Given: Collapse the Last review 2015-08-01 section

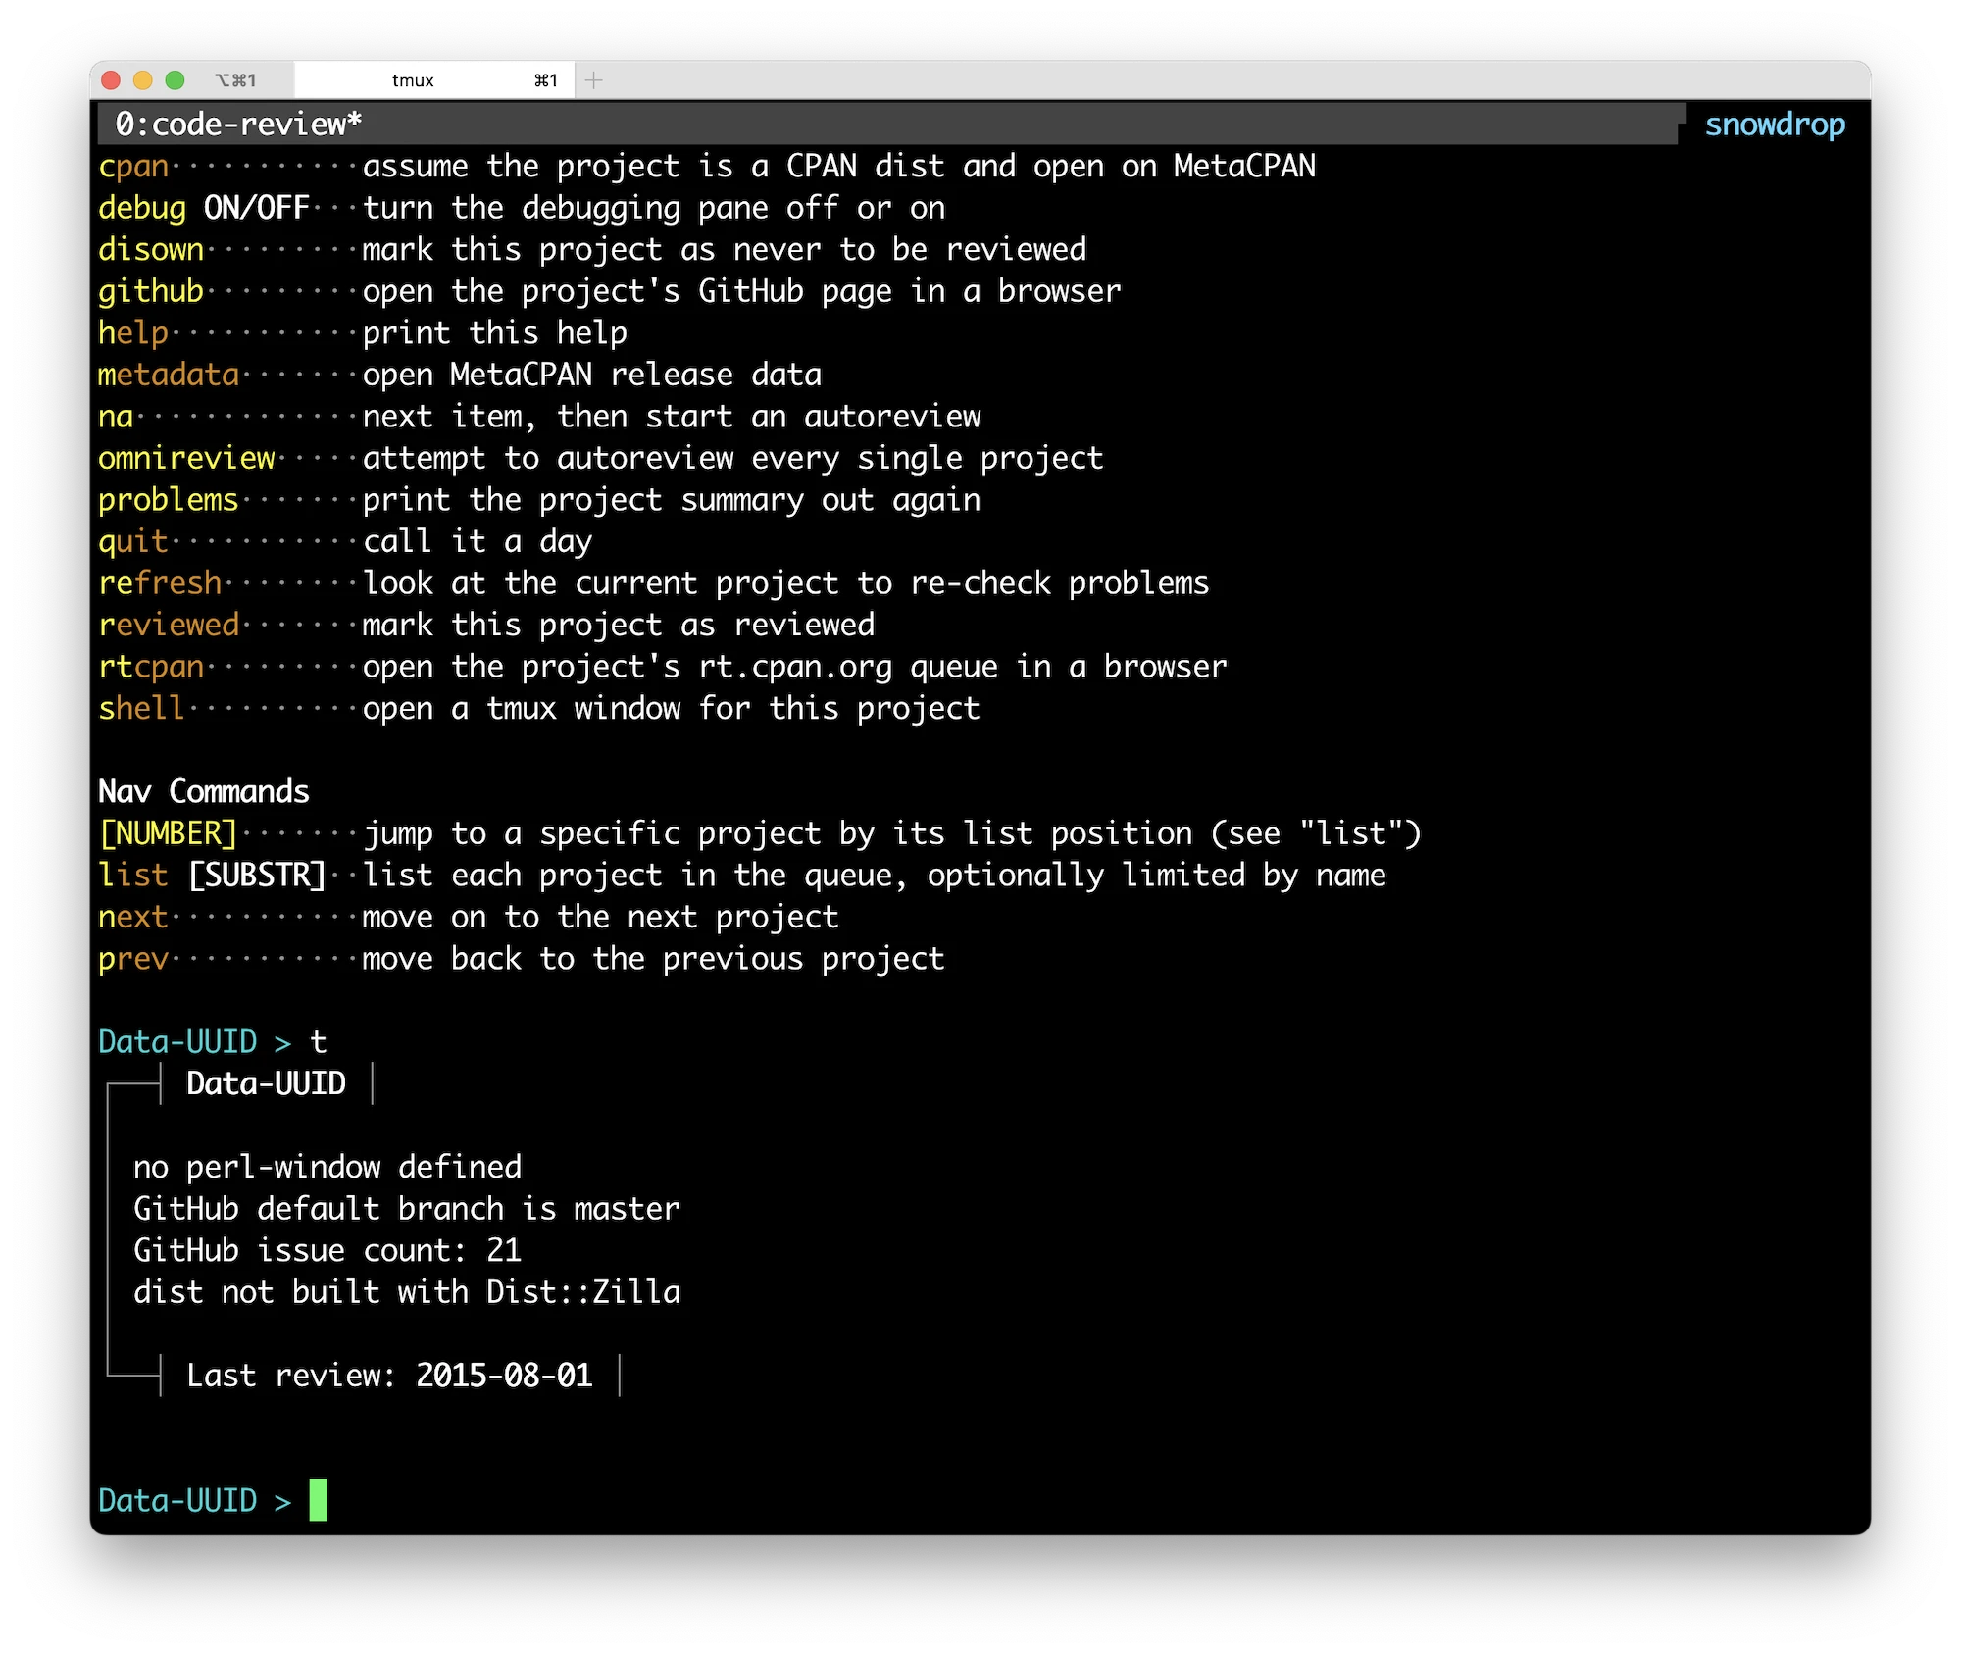Looking at the screenshot, I should coord(388,1375).
